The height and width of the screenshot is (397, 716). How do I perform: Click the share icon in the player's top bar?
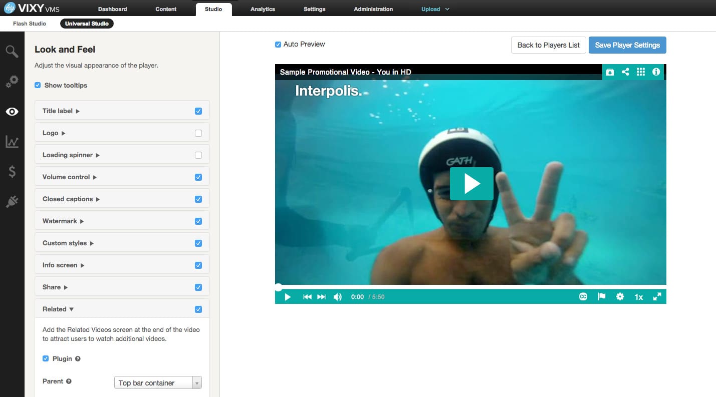625,72
